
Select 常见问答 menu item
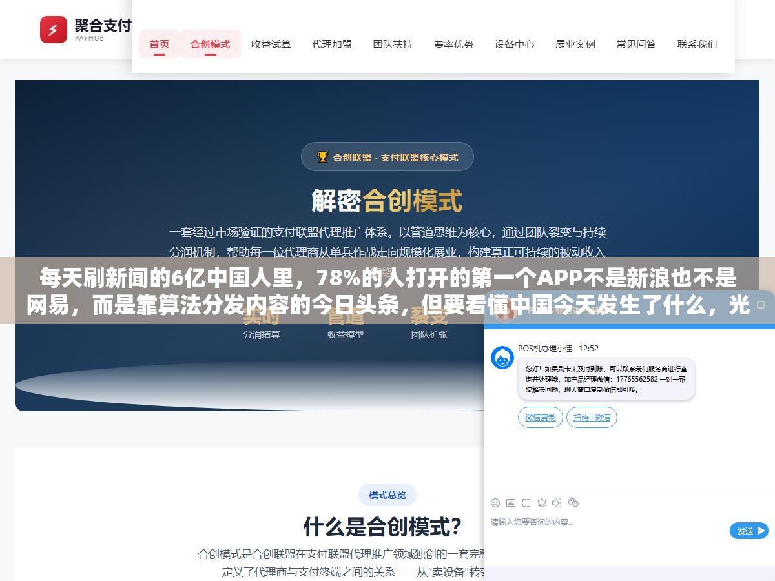coord(636,44)
